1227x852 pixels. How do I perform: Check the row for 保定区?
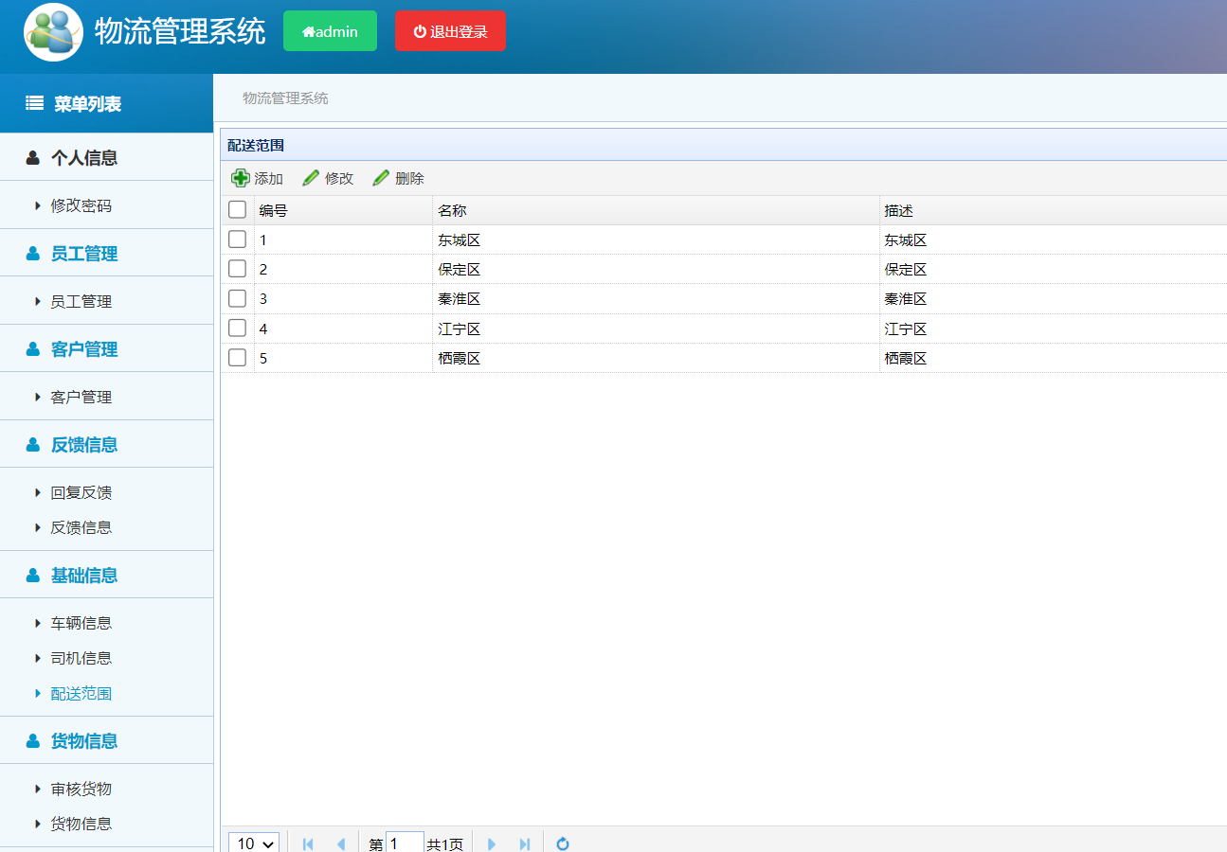click(x=237, y=269)
